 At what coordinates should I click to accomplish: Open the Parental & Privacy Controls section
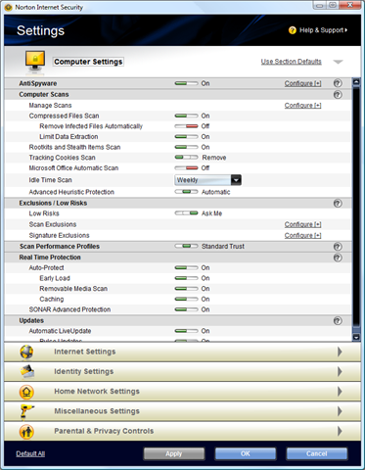(x=182, y=432)
